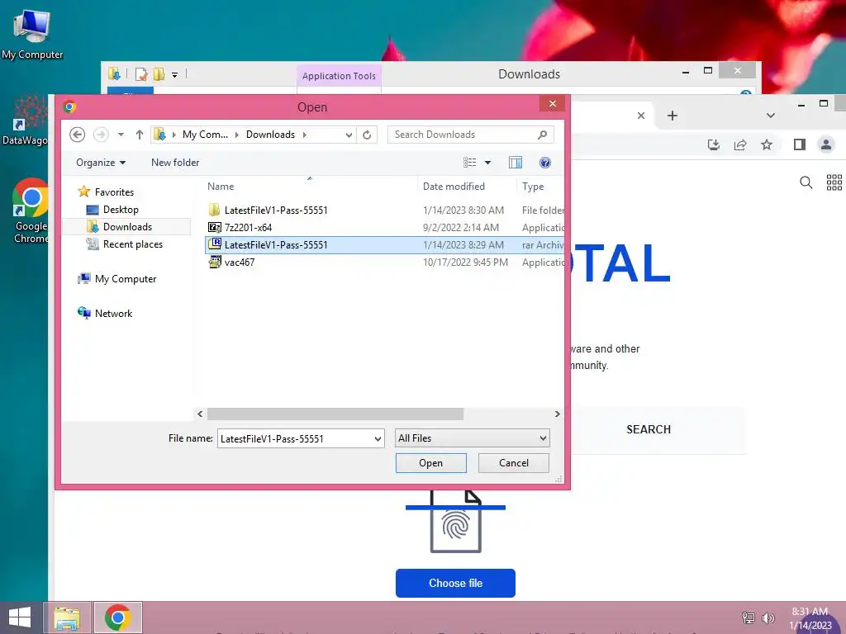Viewport: 846px width, 634px height.
Task: Click the Forward arrow in Open dialog
Action: coord(101,135)
